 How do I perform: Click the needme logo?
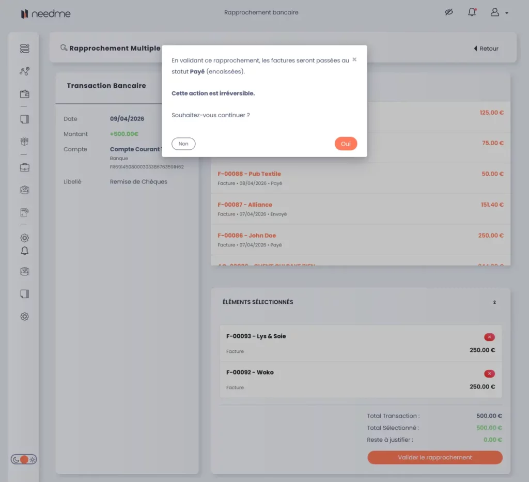(x=45, y=14)
